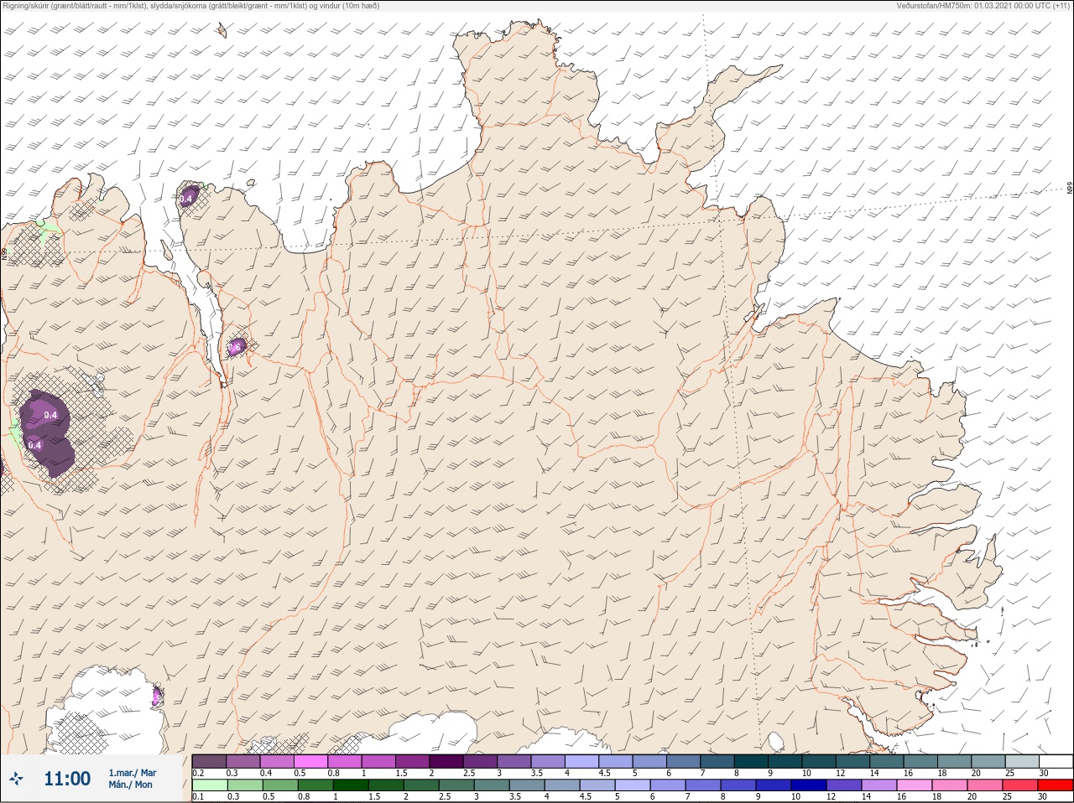The width and height of the screenshot is (1074, 803).
Task: Click the '4.5' value in the top legend row
Action: click(604, 773)
